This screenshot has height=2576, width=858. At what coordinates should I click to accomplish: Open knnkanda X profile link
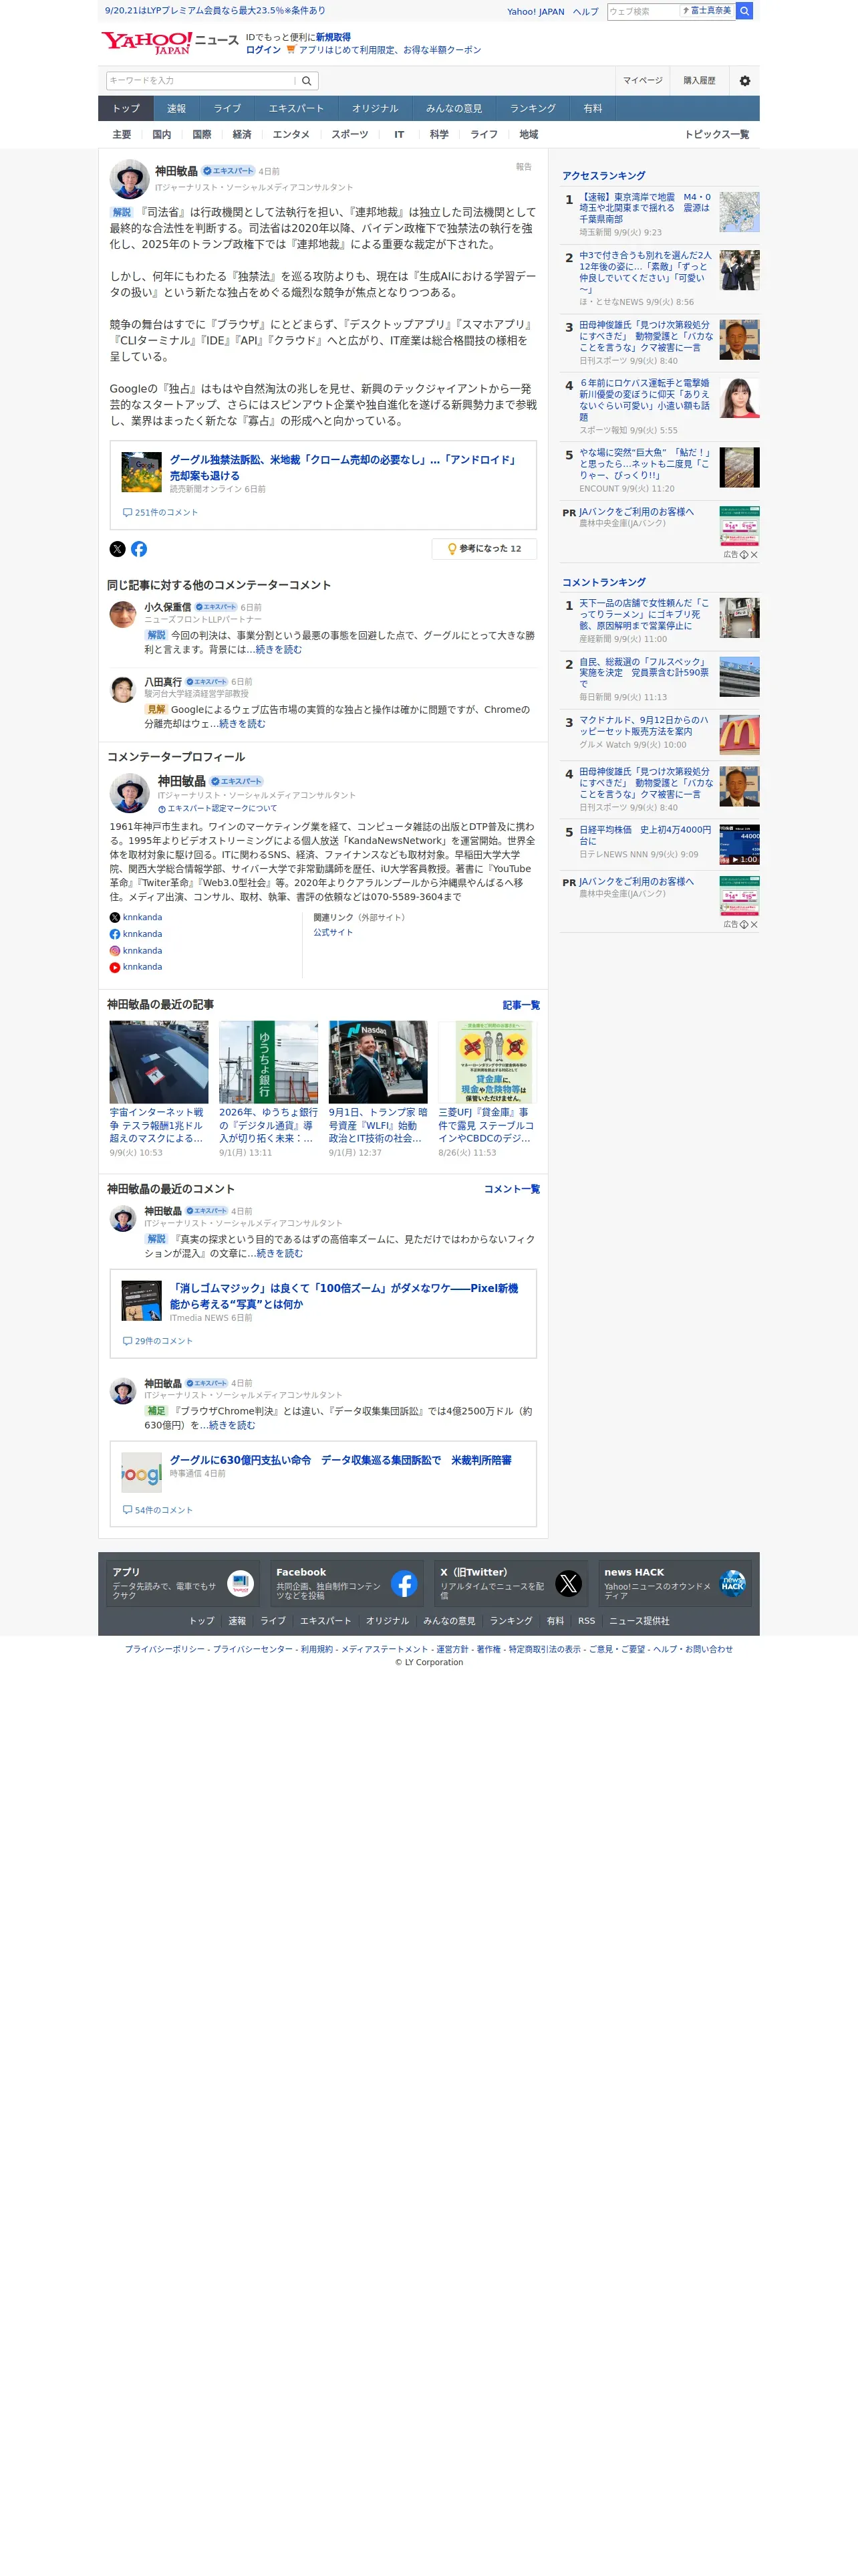click(x=136, y=917)
